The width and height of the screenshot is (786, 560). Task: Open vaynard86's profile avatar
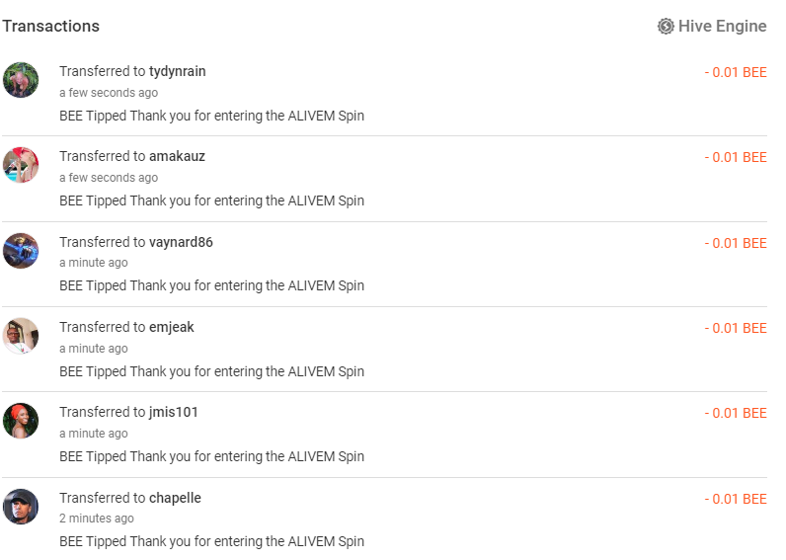pos(21,251)
